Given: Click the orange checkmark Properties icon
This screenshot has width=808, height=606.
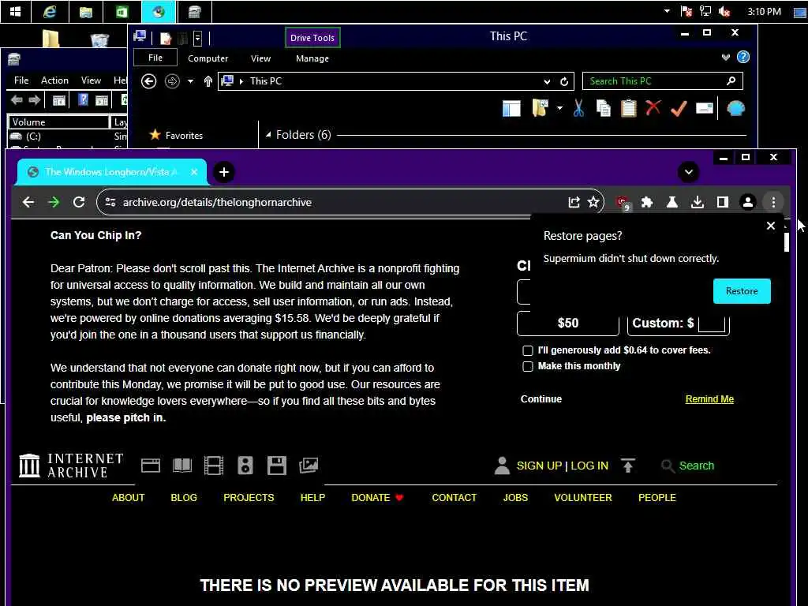Looking at the screenshot, I should point(679,109).
